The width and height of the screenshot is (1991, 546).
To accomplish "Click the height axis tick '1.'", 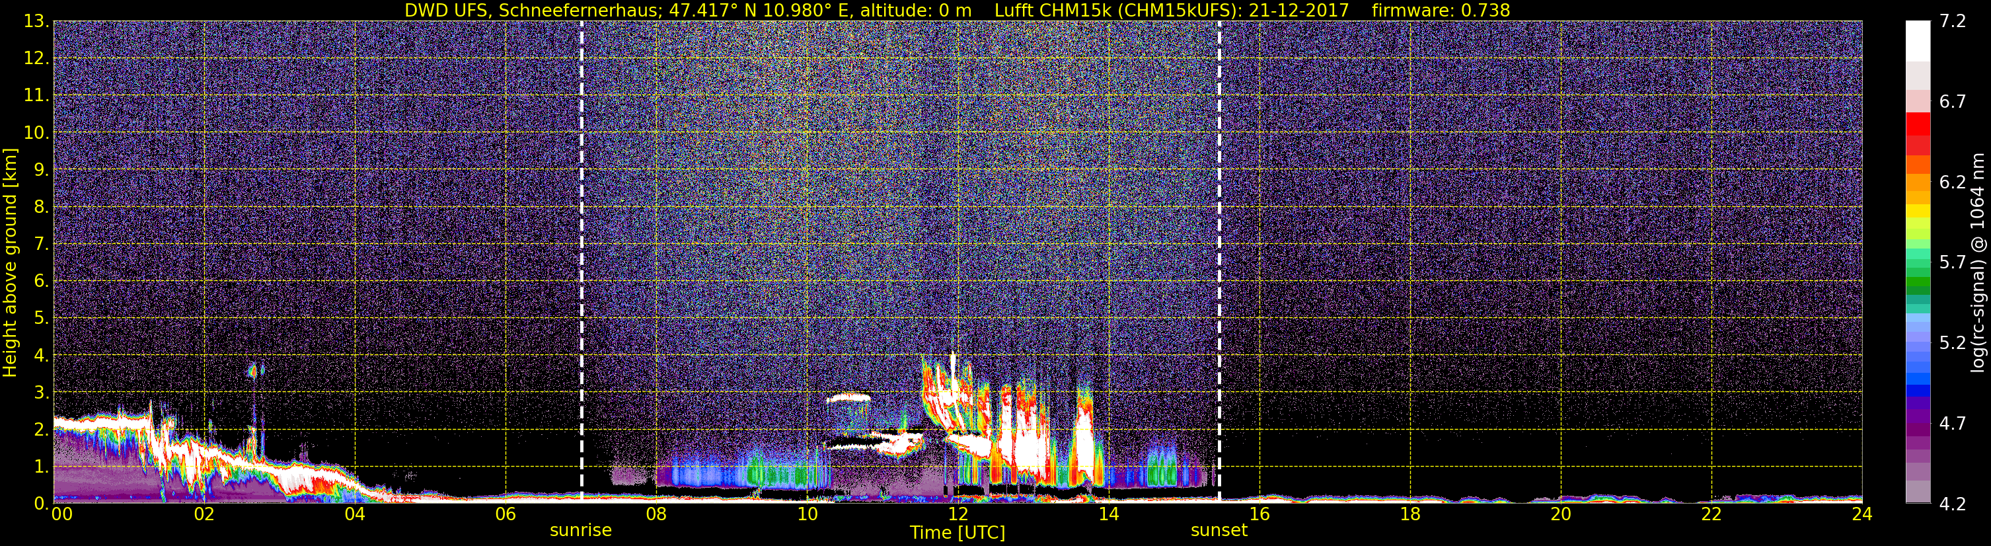I will click(40, 466).
